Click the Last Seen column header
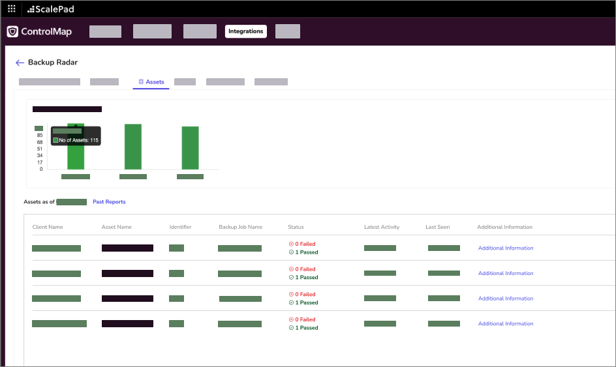The height and width of the screenshot is (367, 616). pyautogui.click(x=438, y=227)
